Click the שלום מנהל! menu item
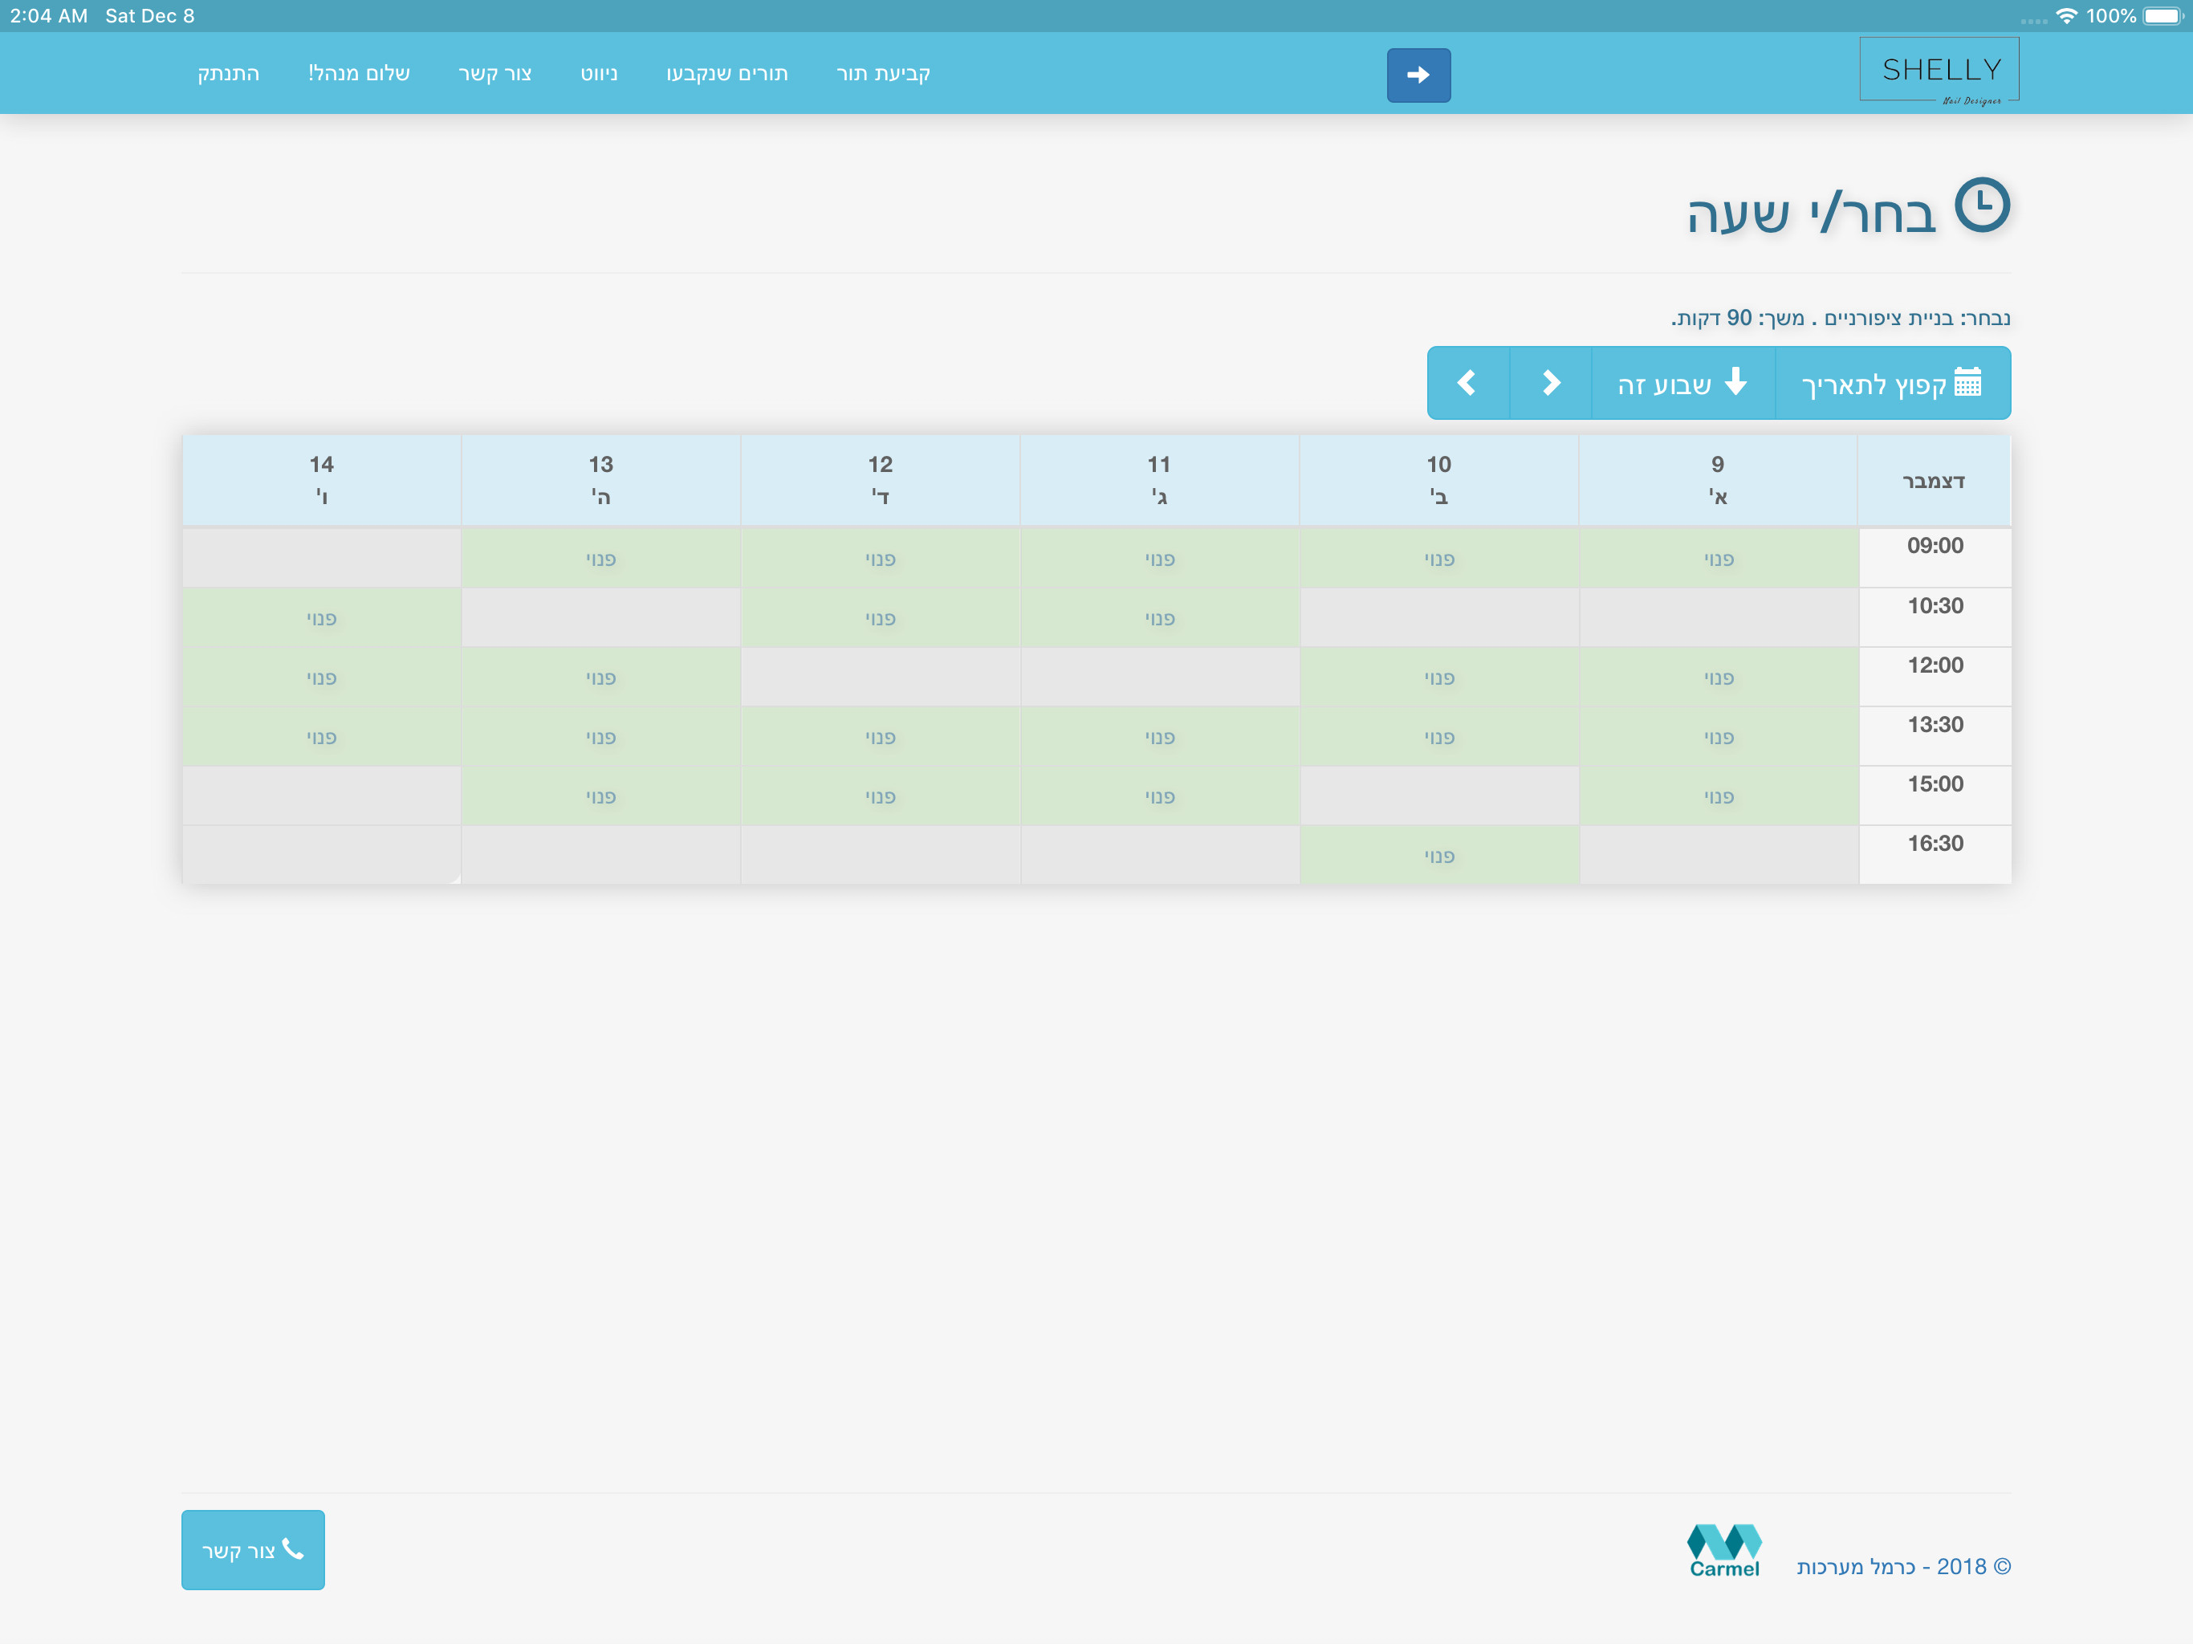This screenshot has width=2193, height=1644. [x=359, y=73]
